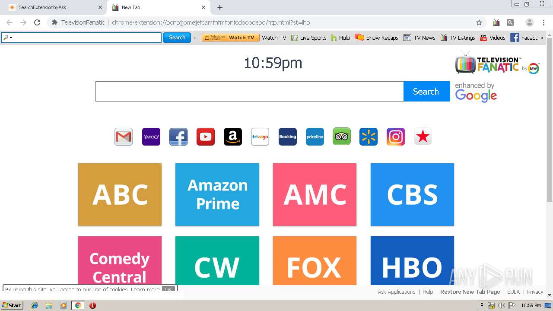Image resolution: width=553 pixels, height=311 pixels.
Task: Open the Amazon shortcut icon
Action: pos(233,137)
